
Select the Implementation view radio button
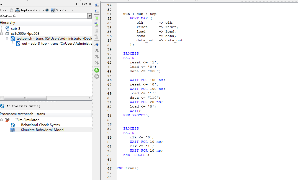pos(11,10)
